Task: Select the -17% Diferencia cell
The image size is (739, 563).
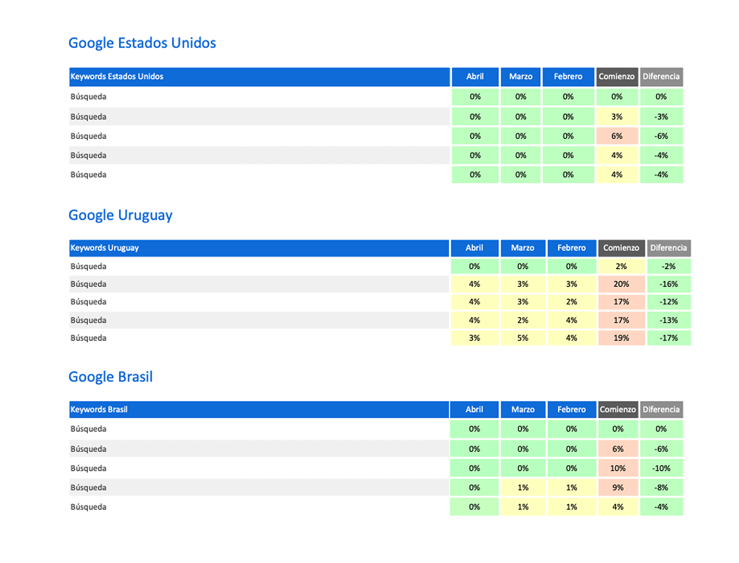Action: point(669,338)
